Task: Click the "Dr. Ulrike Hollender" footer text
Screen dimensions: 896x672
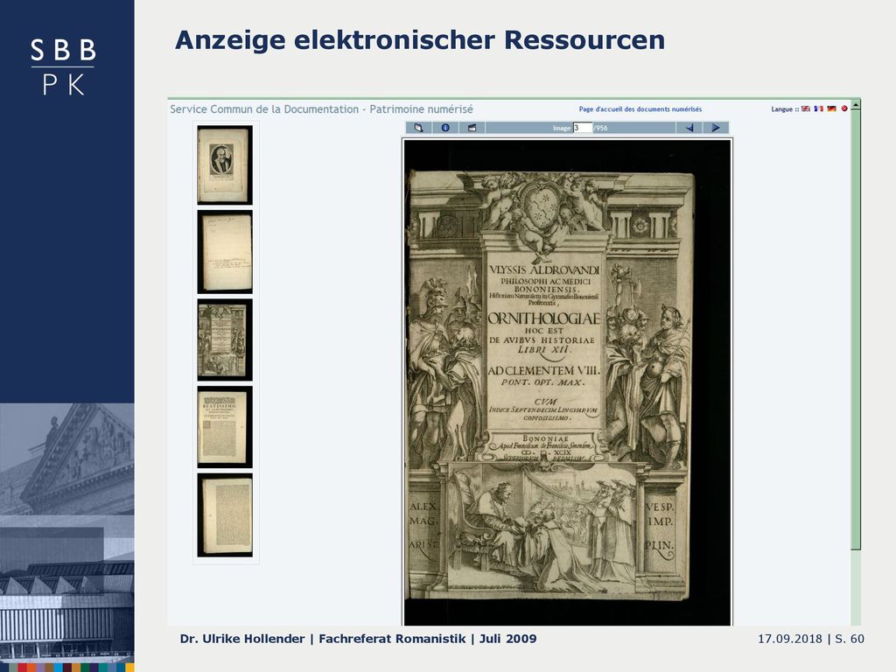Action: [x=242, y=639]
